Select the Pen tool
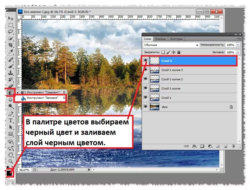250x190 pixels. [11, 114]
